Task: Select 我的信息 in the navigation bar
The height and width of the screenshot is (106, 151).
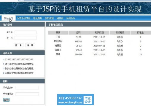Action: point(49,18)
